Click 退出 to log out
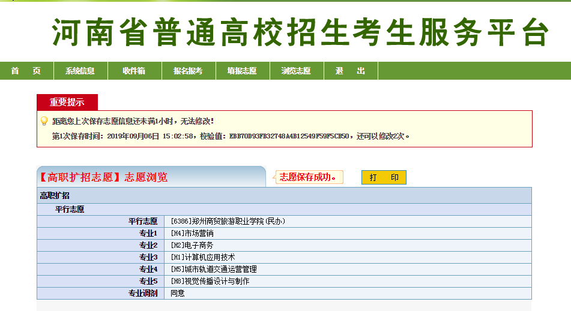 350,71
